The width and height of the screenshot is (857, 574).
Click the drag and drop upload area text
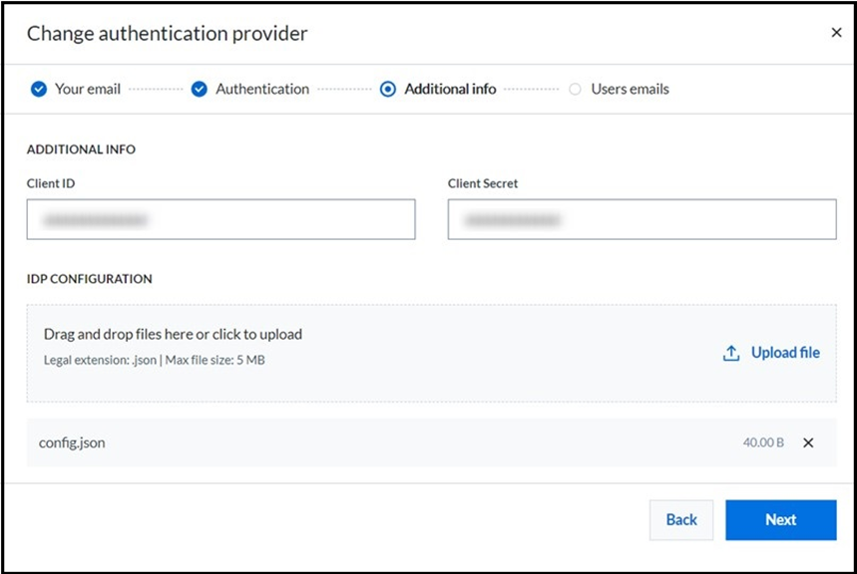[x=173, y=334]
